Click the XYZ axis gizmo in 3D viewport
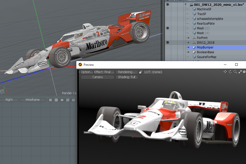 coord(4,91)
